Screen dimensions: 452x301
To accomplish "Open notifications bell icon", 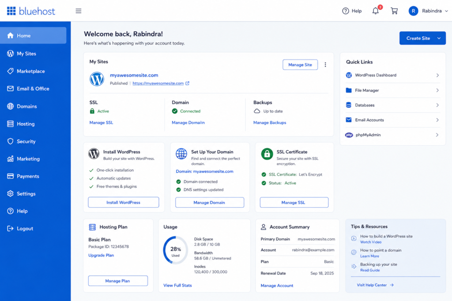I will (x=375, y=11).
